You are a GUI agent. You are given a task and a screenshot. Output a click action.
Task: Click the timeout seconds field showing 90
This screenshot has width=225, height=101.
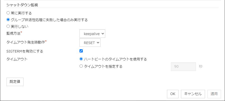[x=183, y=67]
